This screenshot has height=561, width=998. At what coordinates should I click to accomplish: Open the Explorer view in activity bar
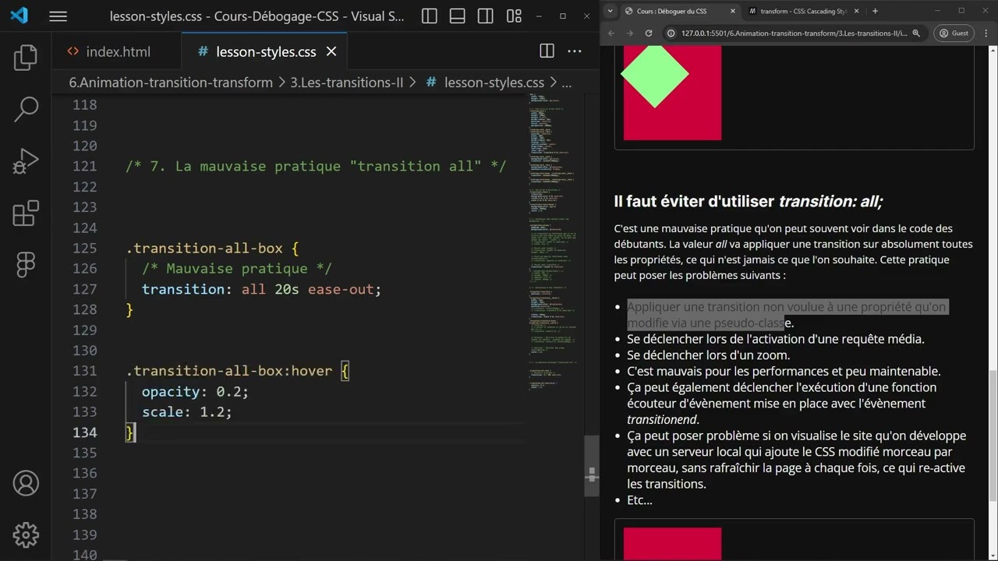[x=26, y=57]
